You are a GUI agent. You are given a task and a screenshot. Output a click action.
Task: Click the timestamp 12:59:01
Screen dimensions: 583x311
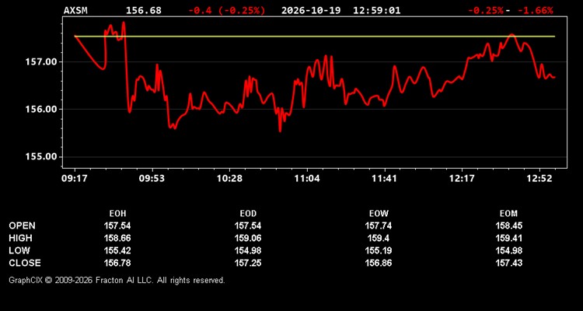[x=377, y=10]
